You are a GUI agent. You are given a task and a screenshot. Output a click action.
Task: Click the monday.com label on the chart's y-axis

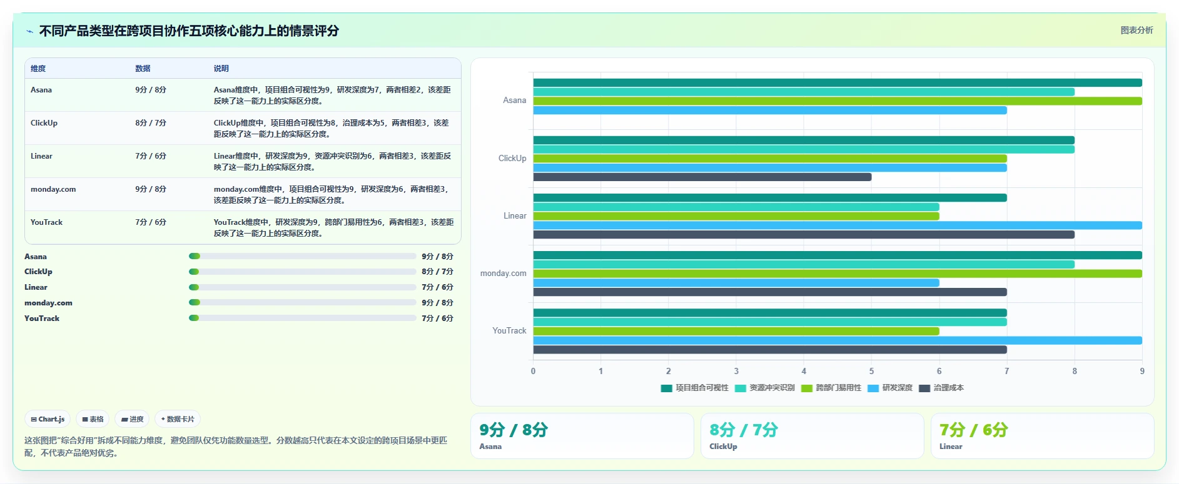503,274
